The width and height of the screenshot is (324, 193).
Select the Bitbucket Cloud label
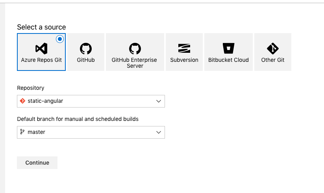click(x=228, y=60)
